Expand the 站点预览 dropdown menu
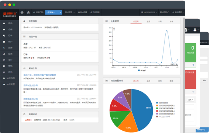210x134 pixels. pos(70,12)
